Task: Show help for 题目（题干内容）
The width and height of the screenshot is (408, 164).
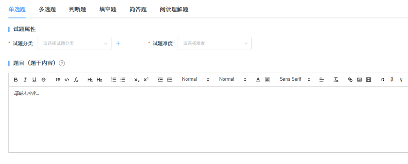Action: tap(62, 63)
